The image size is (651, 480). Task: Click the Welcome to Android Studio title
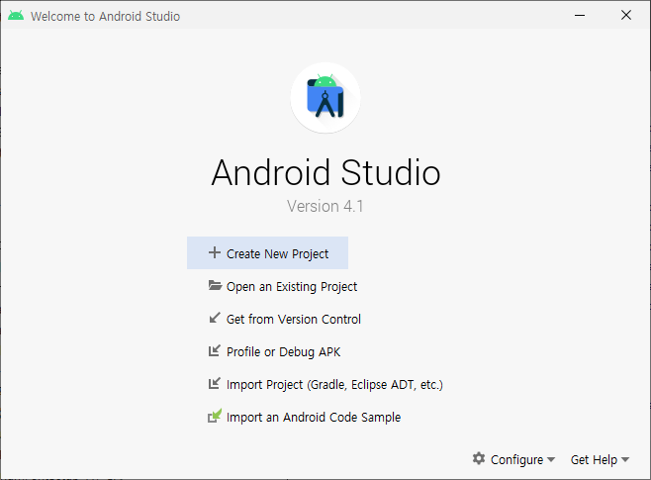coord(105,16)
